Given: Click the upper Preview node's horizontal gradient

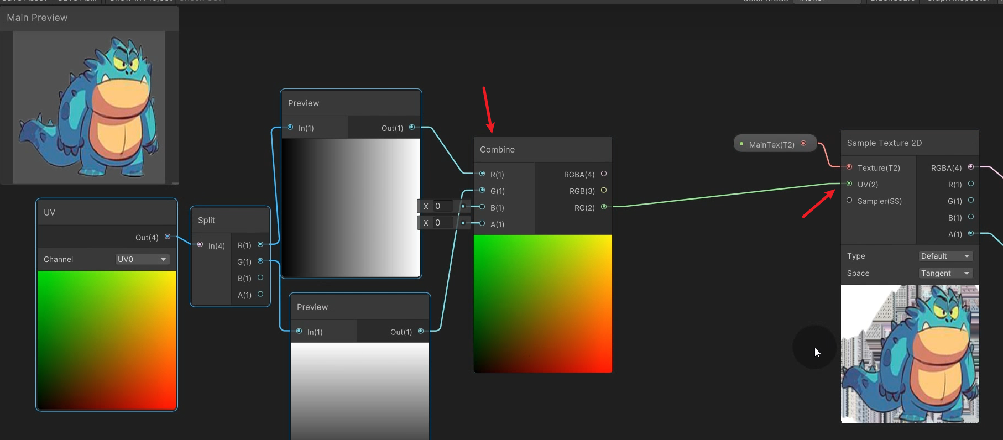Looking at the screenshot, I should tap(351, 208).
